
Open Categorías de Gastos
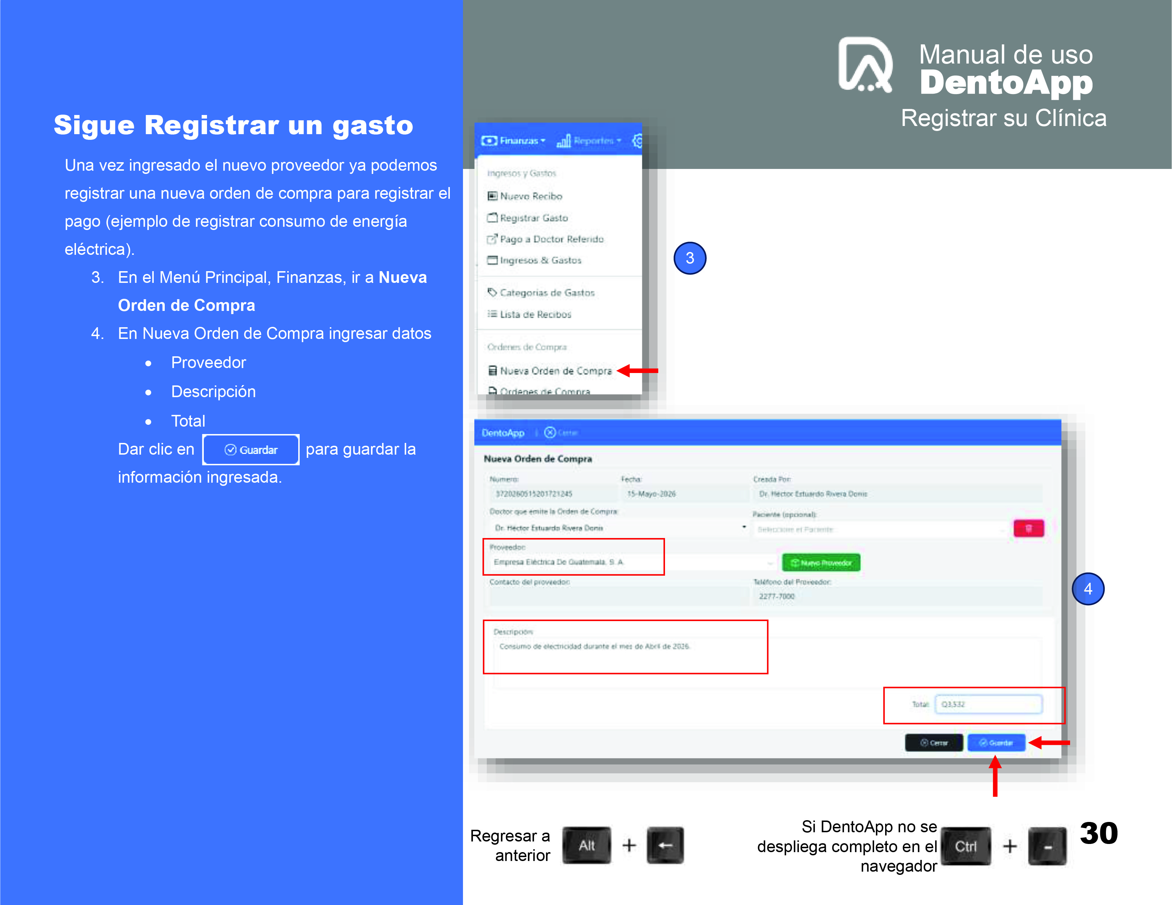tap(541, 293)
